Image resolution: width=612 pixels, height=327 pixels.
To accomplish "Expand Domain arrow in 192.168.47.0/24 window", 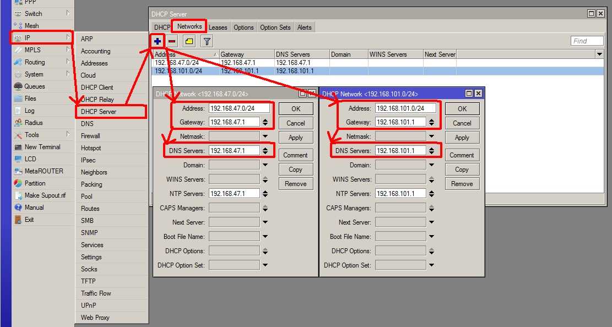I will tap(265, 165).
